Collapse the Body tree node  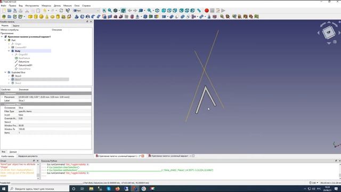pyautogui.click(x=9, y=51)
